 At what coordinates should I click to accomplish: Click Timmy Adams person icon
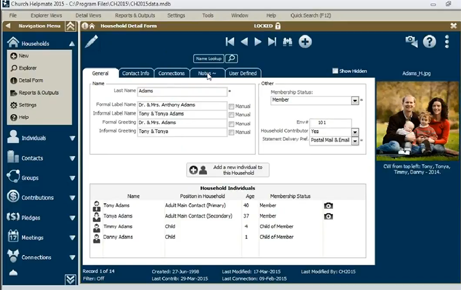96,227
